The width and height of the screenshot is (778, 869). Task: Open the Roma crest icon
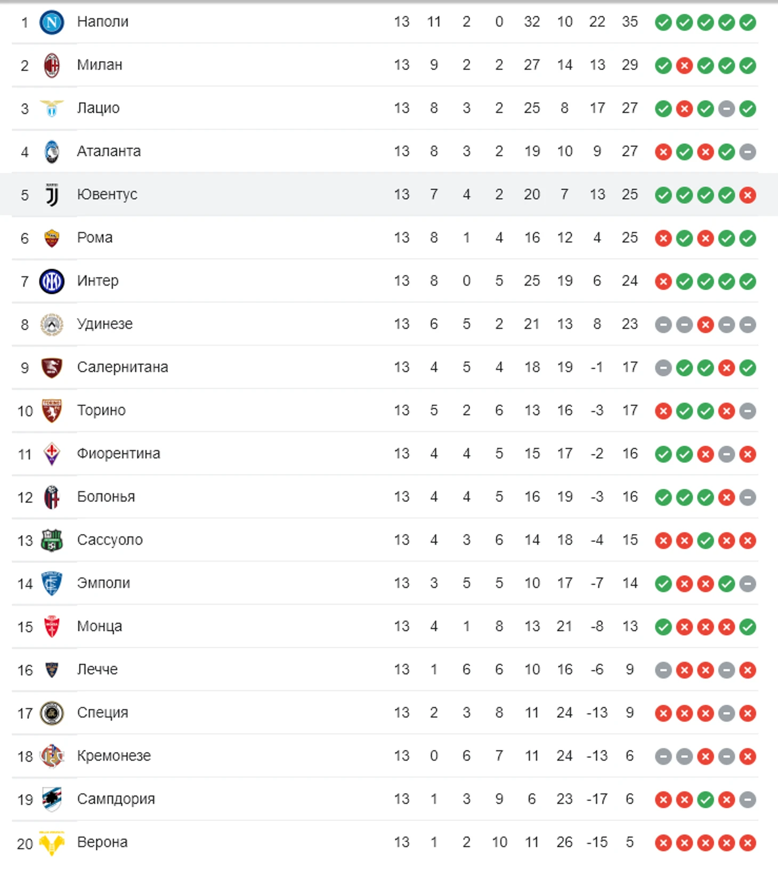point(52,238)
